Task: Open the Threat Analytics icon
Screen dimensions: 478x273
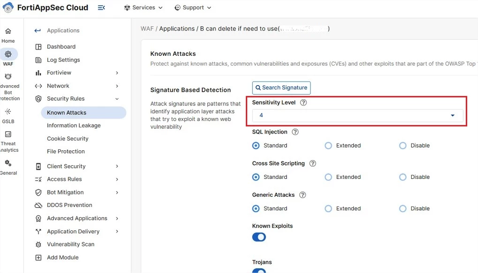Action: (x=8, y=134)
